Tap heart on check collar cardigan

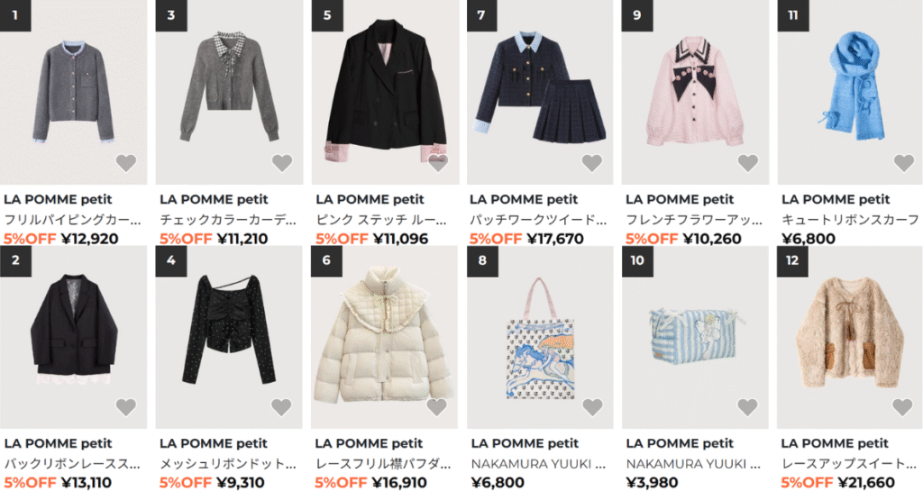point(282,163)
